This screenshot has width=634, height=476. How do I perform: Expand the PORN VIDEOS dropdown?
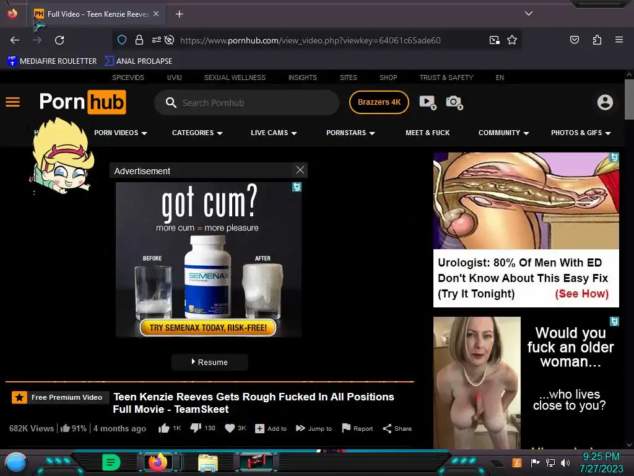(x=121, y=133)
